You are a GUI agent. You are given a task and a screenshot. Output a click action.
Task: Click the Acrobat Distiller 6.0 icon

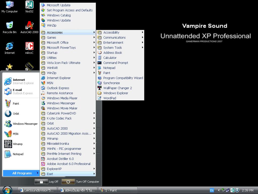(43, 159)
